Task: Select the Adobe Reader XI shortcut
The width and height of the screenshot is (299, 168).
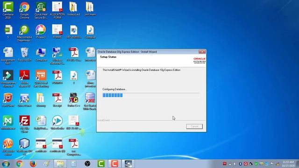Action: click(24, 79)
